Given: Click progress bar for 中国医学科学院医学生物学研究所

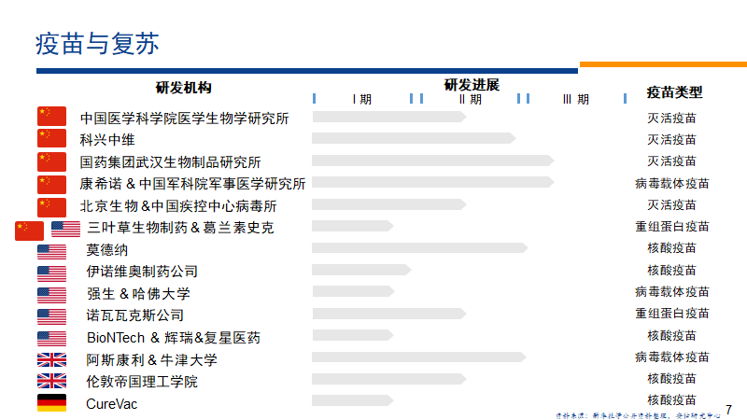Looking at the screenshot, I should 389,117.
